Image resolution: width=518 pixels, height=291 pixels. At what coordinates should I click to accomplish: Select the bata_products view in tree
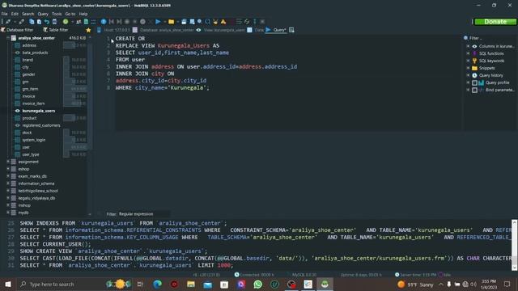coord(35,53)
